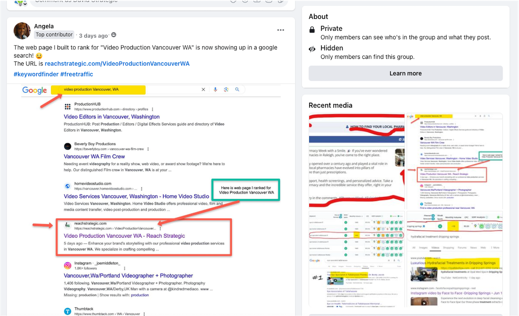Open the #freetraffic hashtag
Screen dimensions: 519x316
click(x=77, y=74)
